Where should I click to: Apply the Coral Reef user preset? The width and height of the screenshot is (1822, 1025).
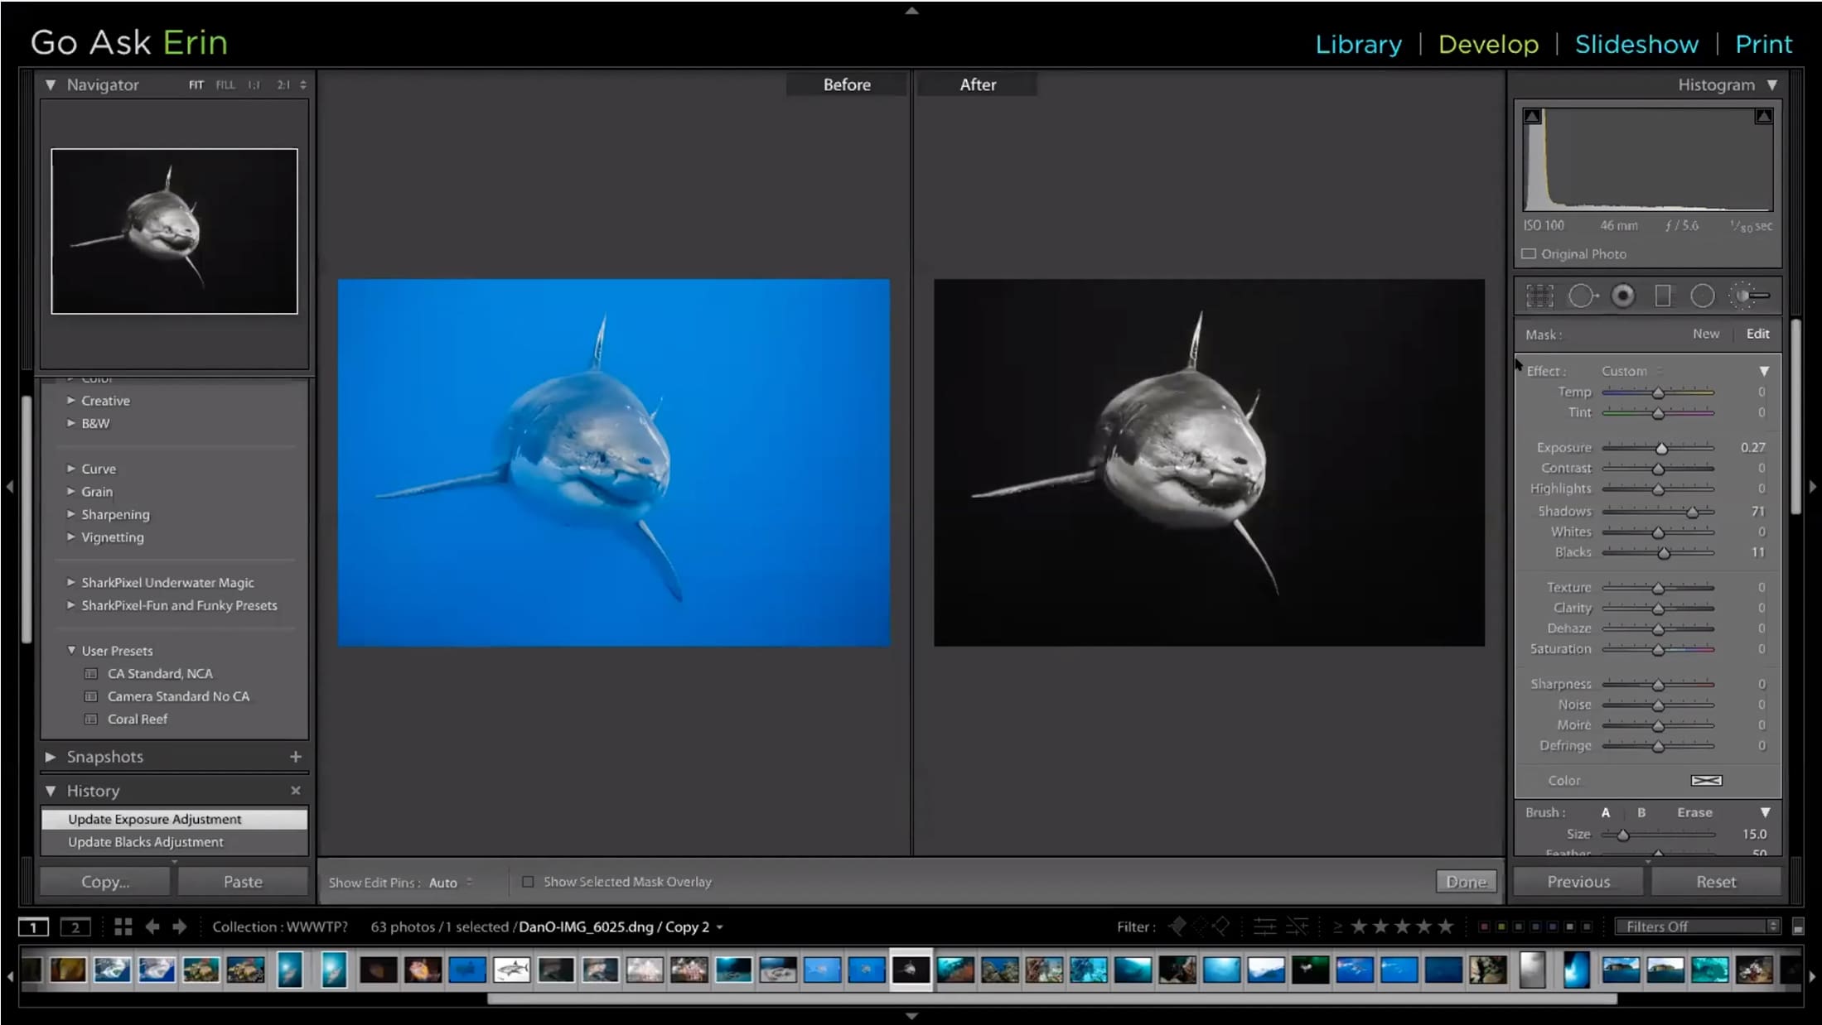138,719
